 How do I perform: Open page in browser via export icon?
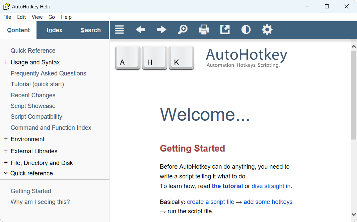(x=225, y=30)
